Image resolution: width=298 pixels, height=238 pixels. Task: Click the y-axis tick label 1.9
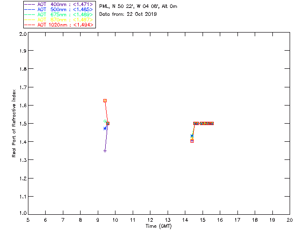click(x=23, y=51)
